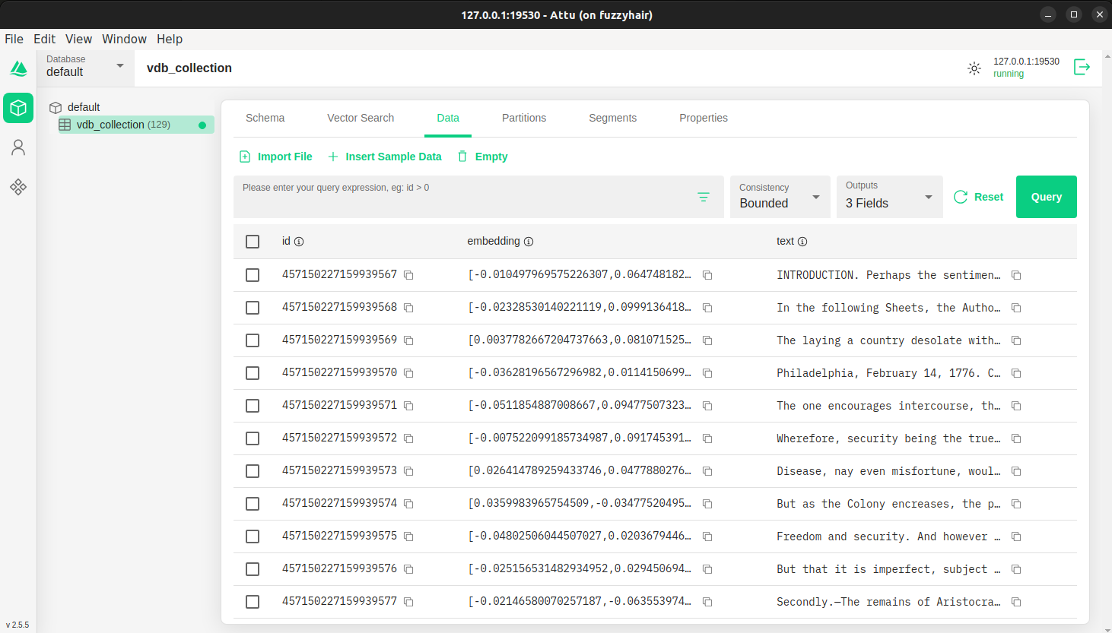Screen dimensions: 1112x633
Task: Check the row with id ending 39577
Action: tap(253, 602)
